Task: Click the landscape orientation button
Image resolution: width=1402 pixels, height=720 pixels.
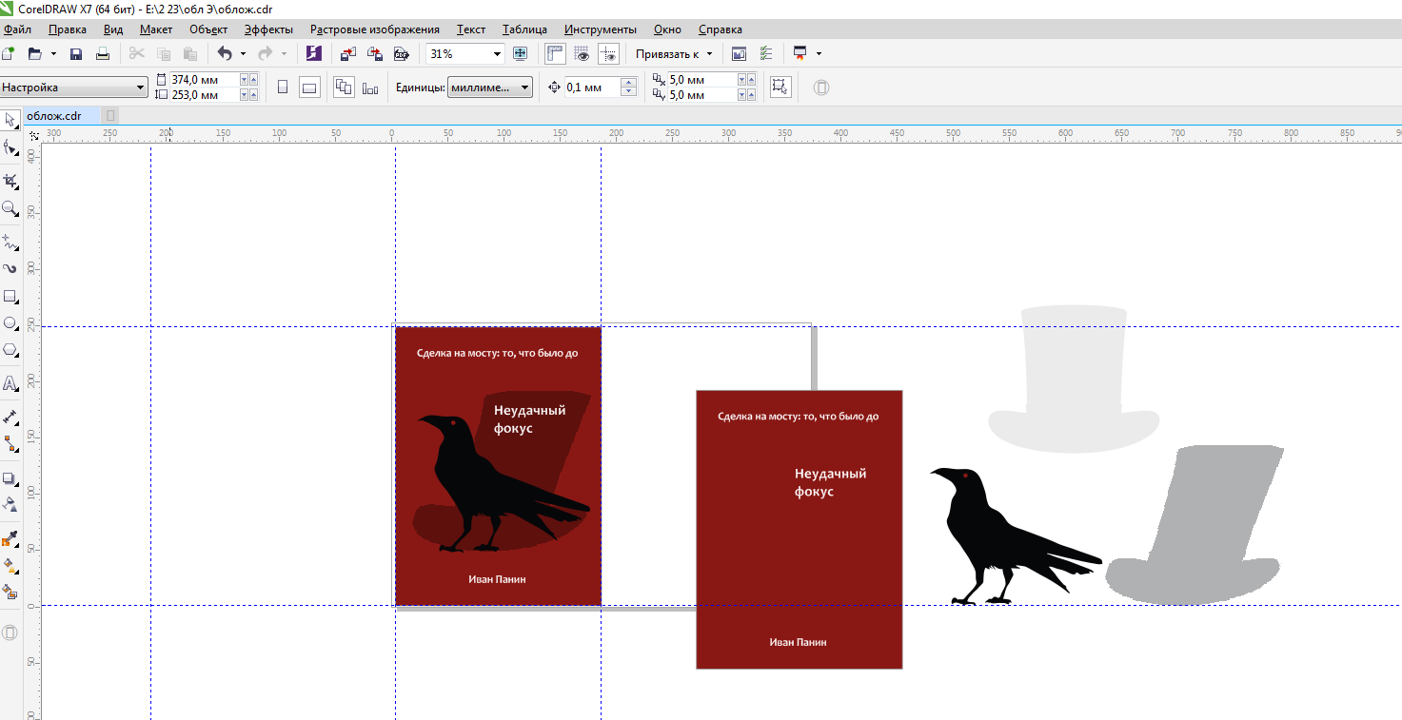Action: (309, 88)
